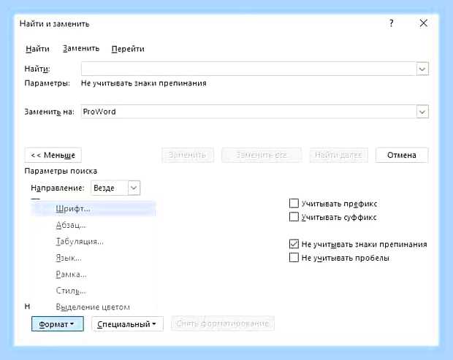
Task: Click the Заменить на field with ProWord
Action: pos(248,112)
